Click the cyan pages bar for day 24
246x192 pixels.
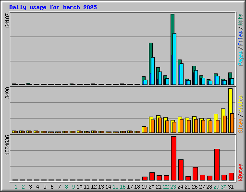coord(182,74)
